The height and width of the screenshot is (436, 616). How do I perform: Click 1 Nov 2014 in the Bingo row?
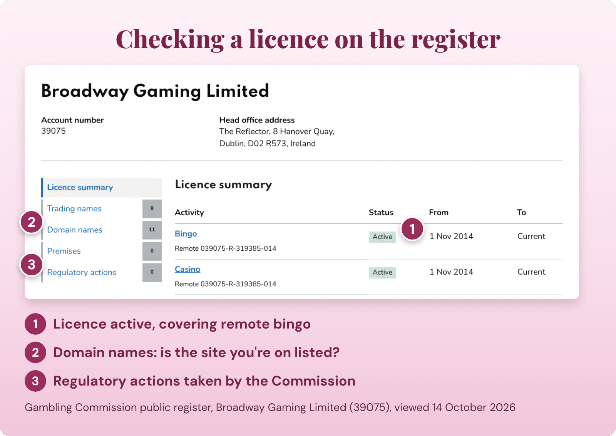click(x=451, y=236)
